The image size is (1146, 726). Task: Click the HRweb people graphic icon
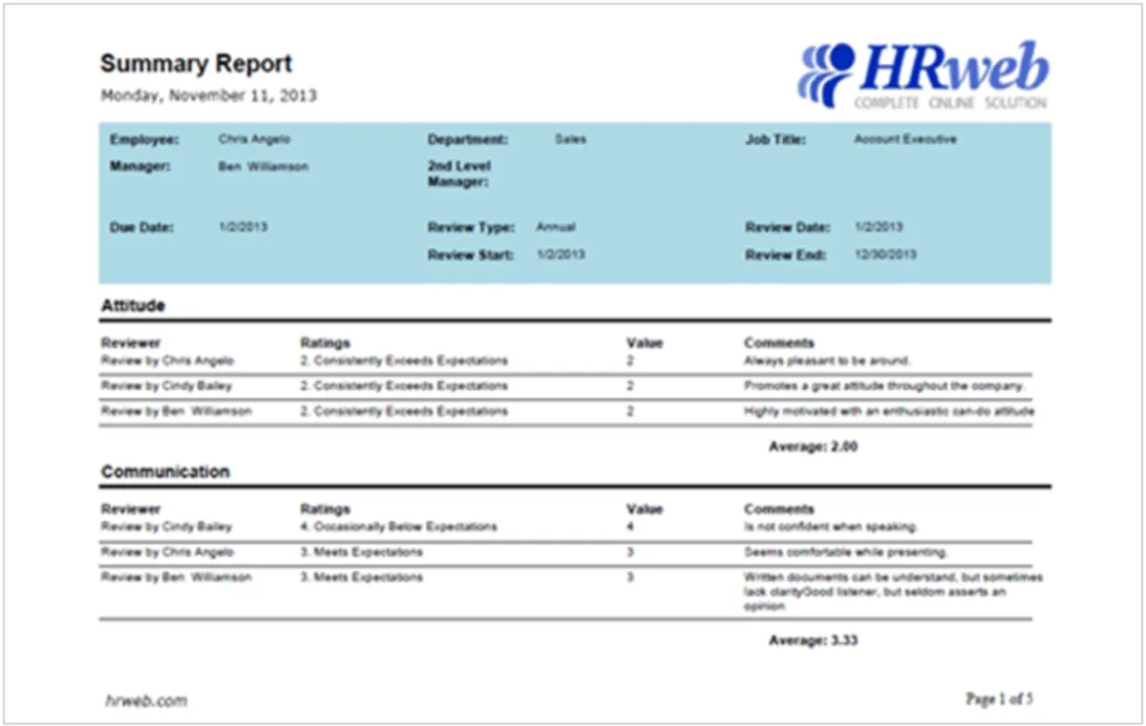(x=831, y=65)
